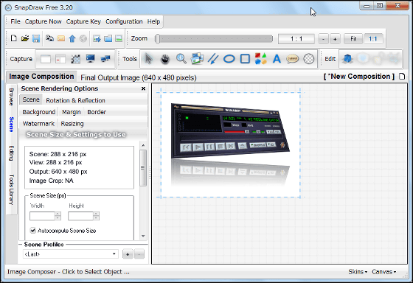
Task: Click the zoom minus button
Action: point(323,39)
